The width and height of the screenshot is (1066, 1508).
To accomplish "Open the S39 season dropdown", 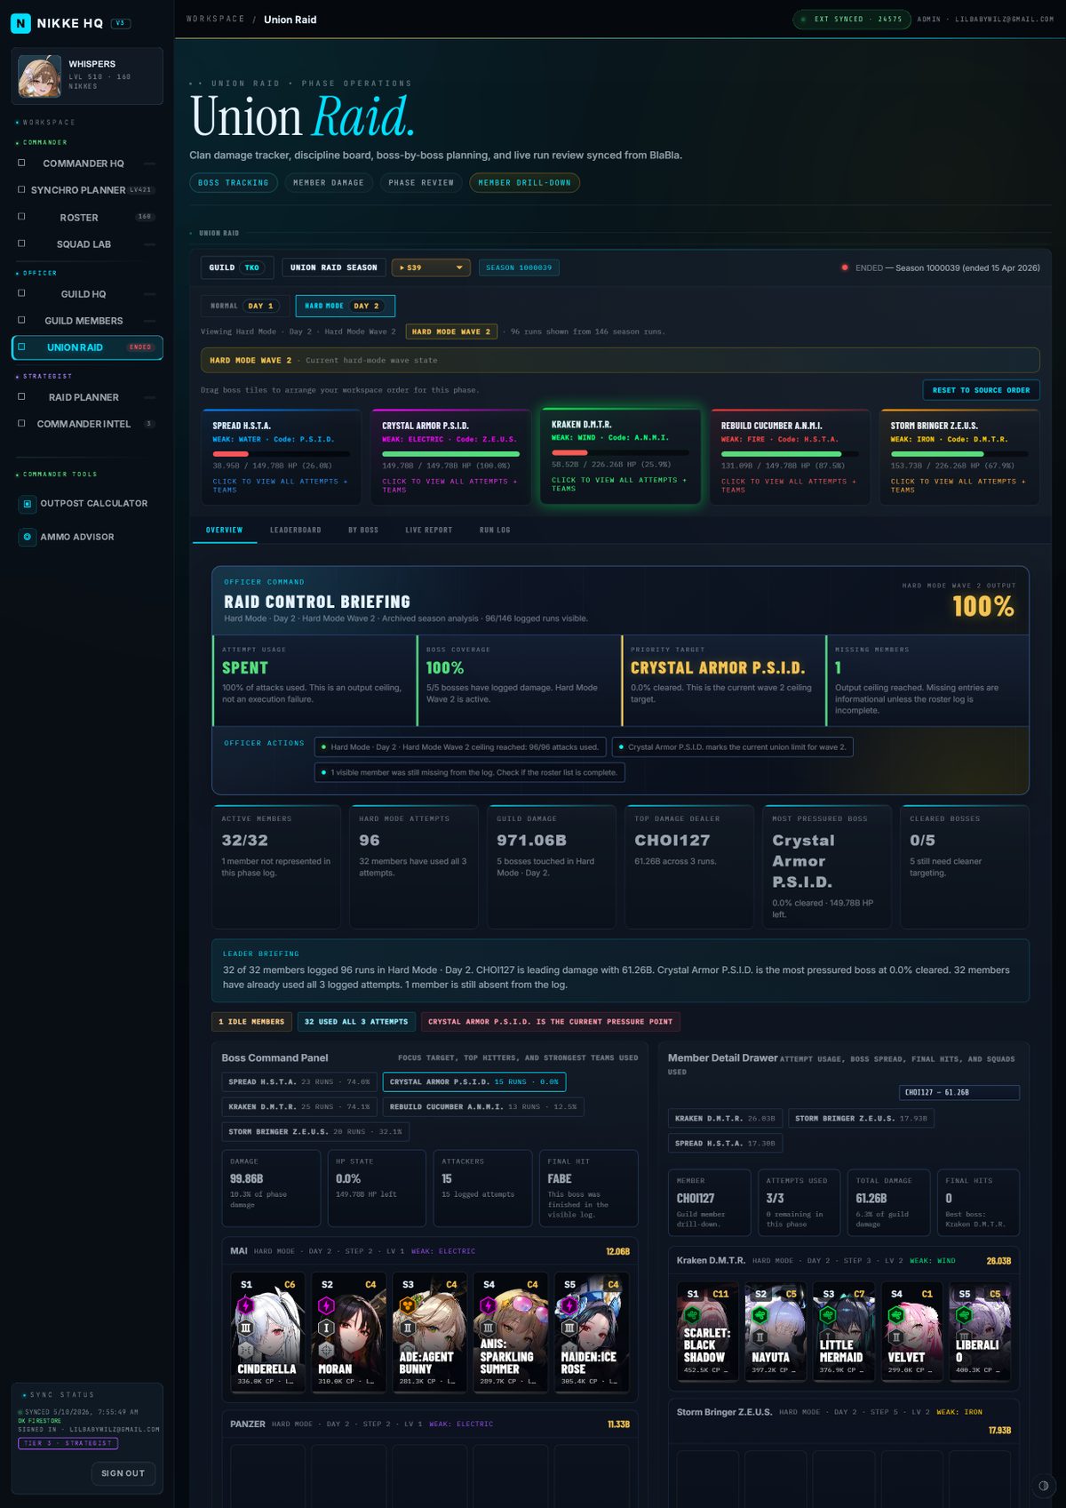I will coord(431,267).
